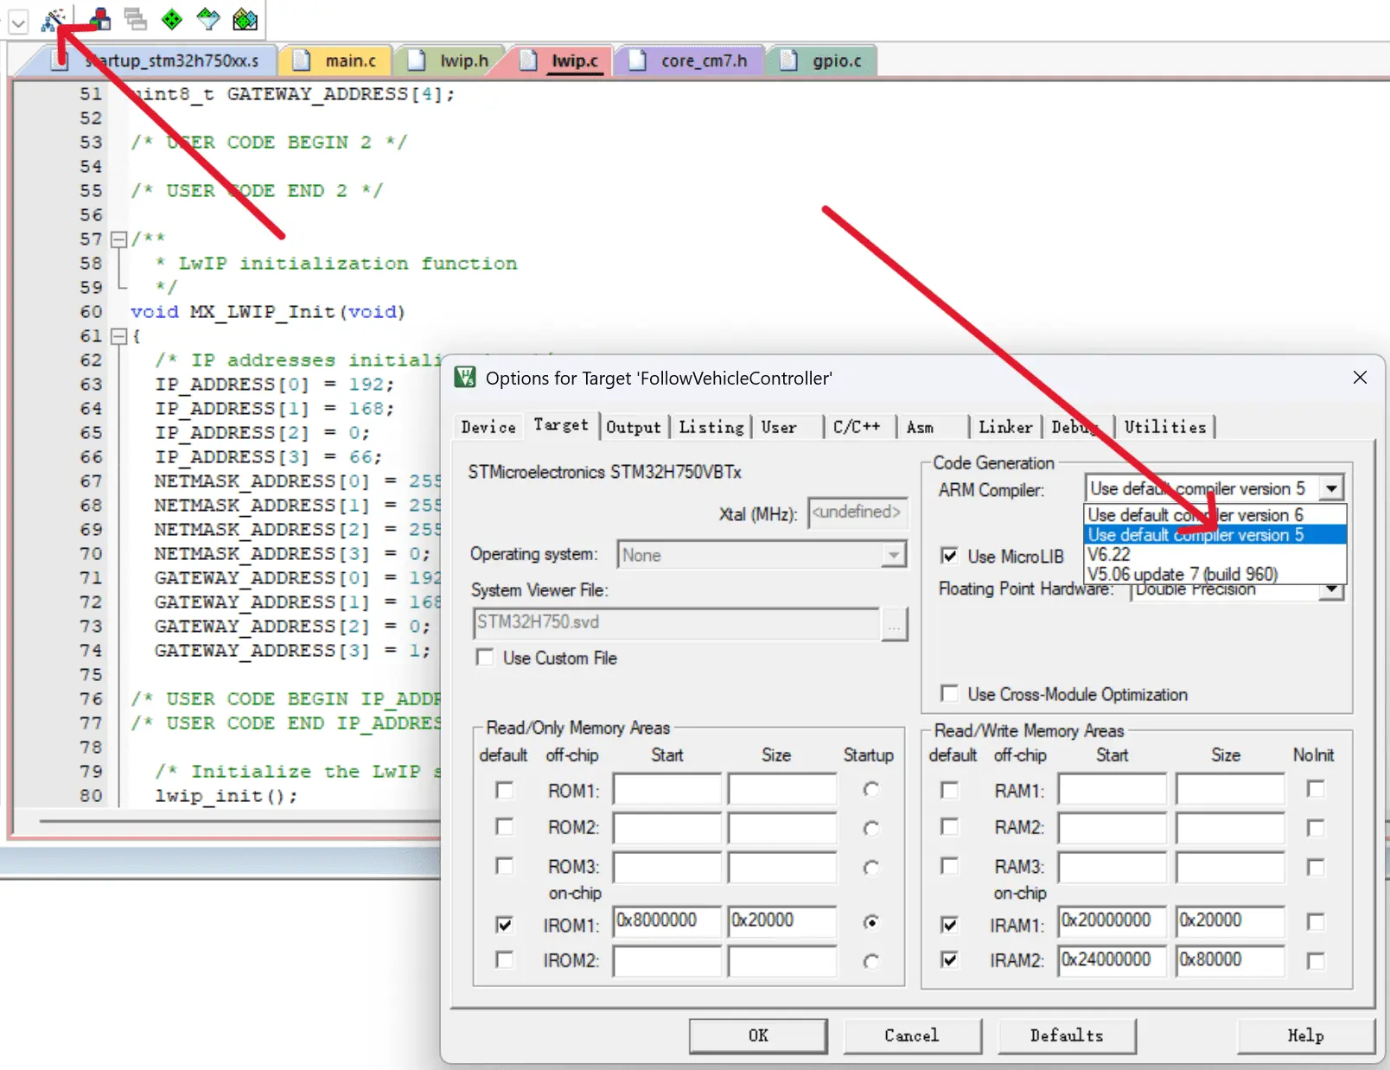Click the Select Software Packs funnel icon
Viewport: 1390px width, 1070px height.
[208, 18]
